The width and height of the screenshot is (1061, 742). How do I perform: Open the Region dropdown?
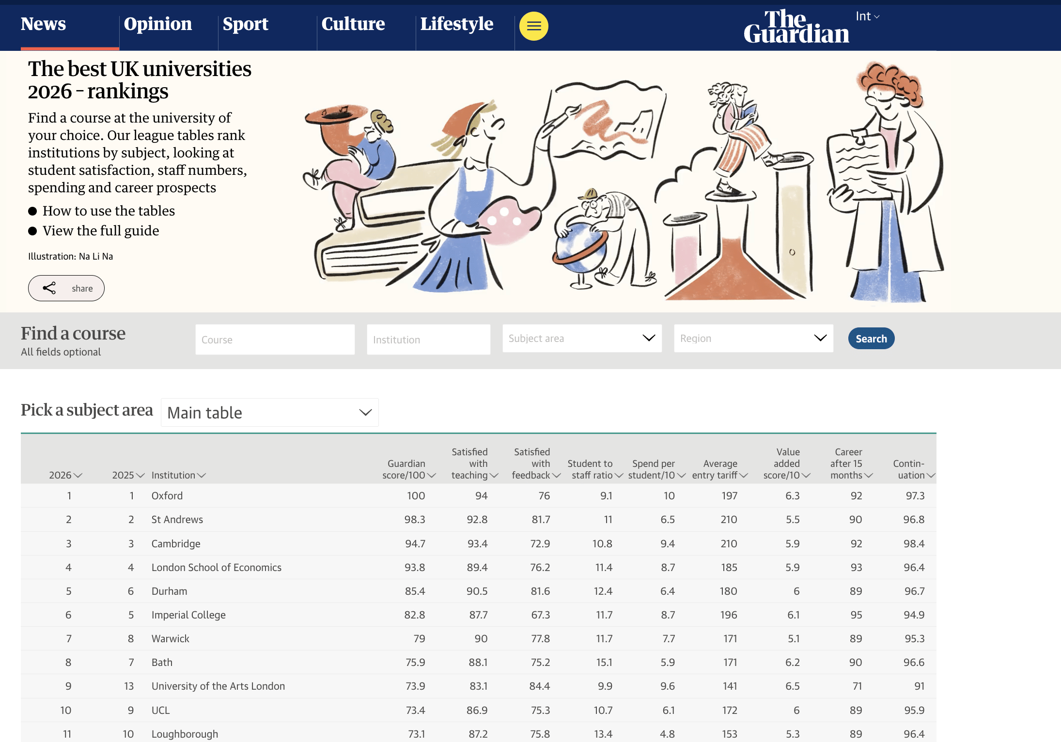(753, 338)
